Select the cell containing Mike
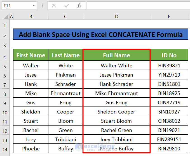 pos(31,93)
